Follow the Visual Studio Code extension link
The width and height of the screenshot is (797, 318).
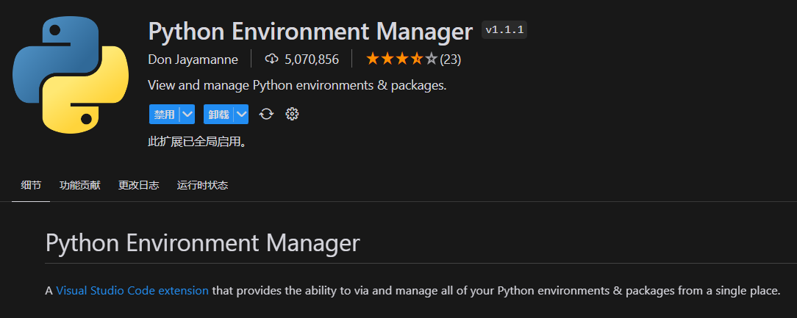point(132,291)
